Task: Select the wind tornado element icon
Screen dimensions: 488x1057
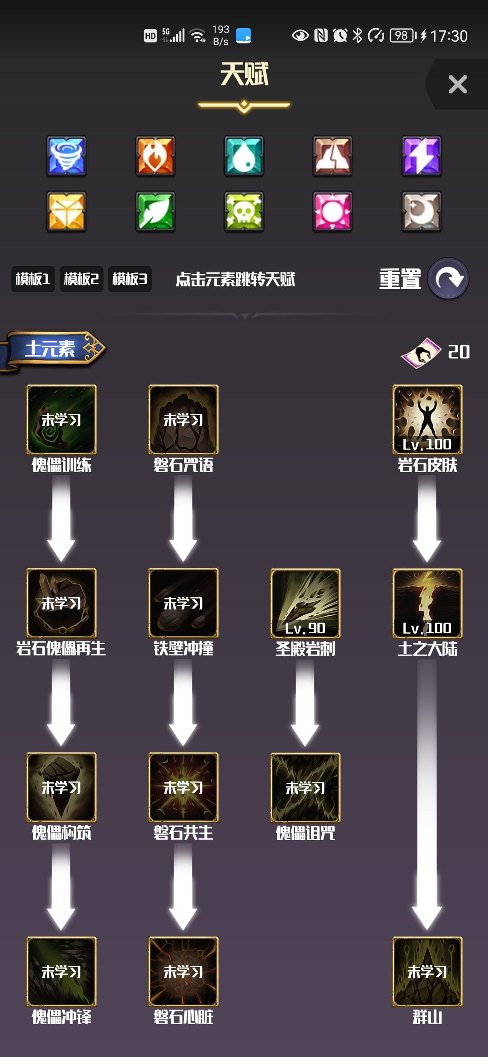Action: pyautogui.click(x=66, y=156)
